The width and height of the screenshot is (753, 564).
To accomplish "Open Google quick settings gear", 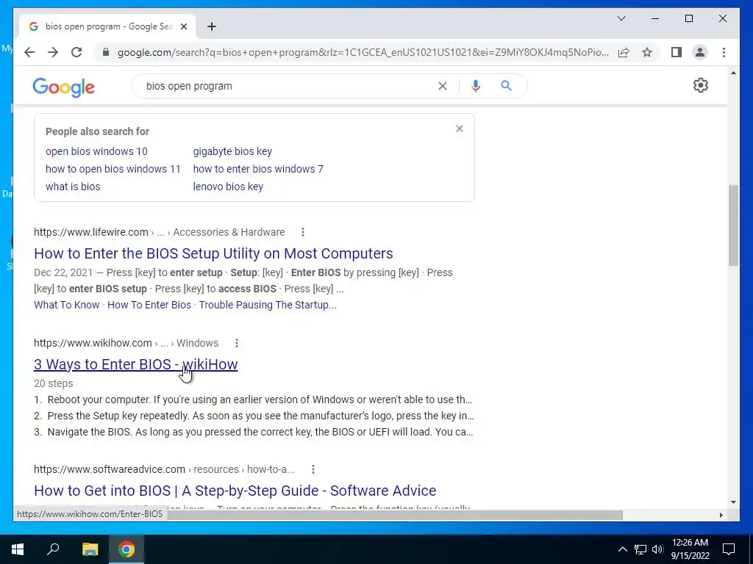I will click(x=701, y=85).
